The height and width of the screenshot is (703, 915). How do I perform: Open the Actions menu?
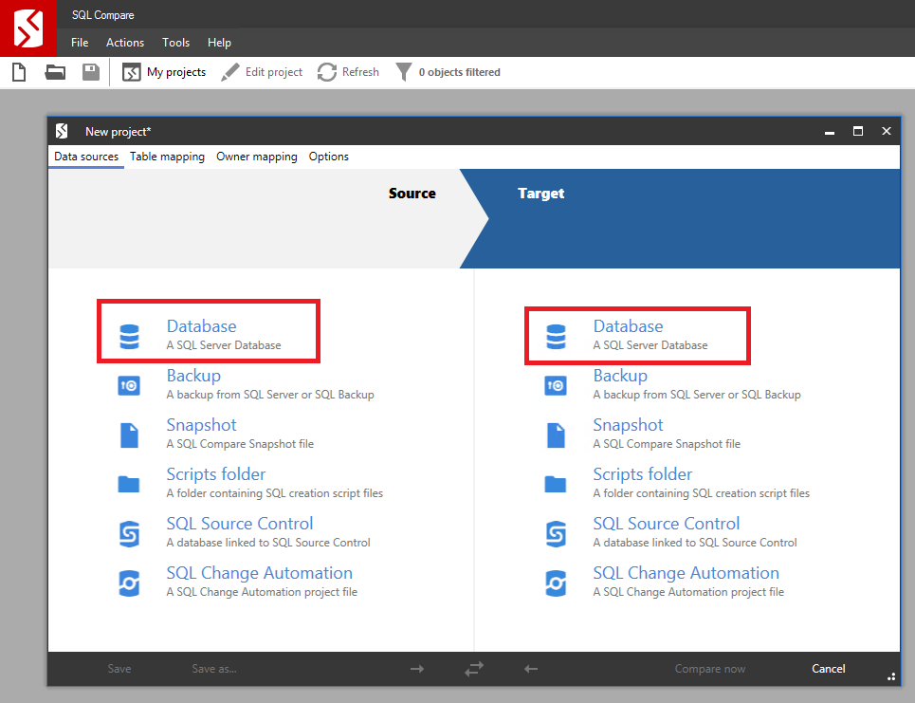(x=125, y=43)
